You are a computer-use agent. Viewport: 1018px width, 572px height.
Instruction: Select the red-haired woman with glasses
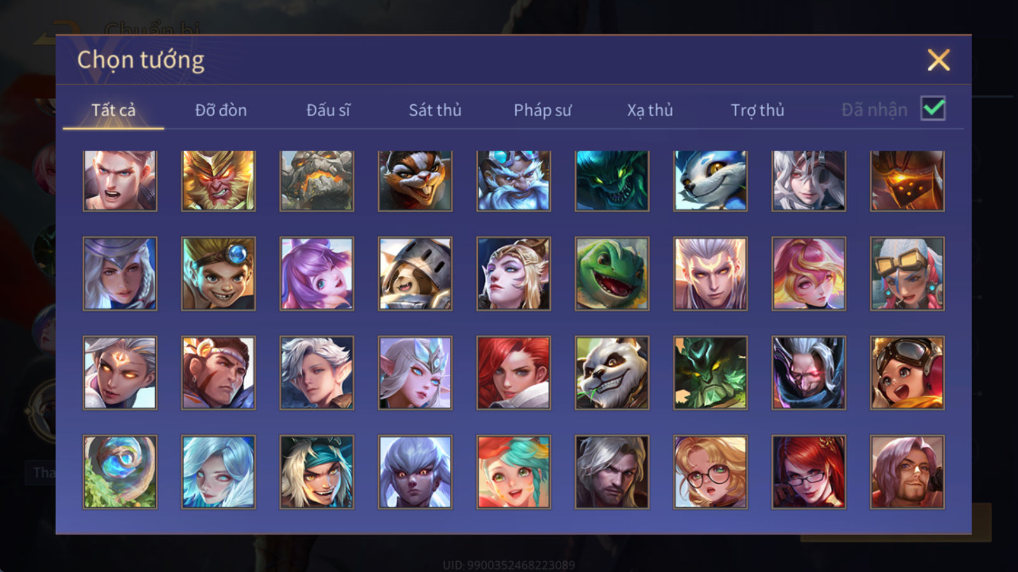(809, 472)
